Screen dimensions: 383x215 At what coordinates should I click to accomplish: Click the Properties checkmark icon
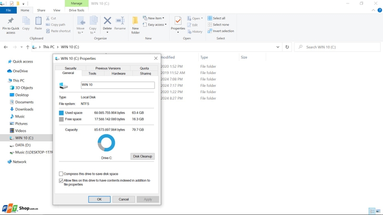tap(178, 21)
